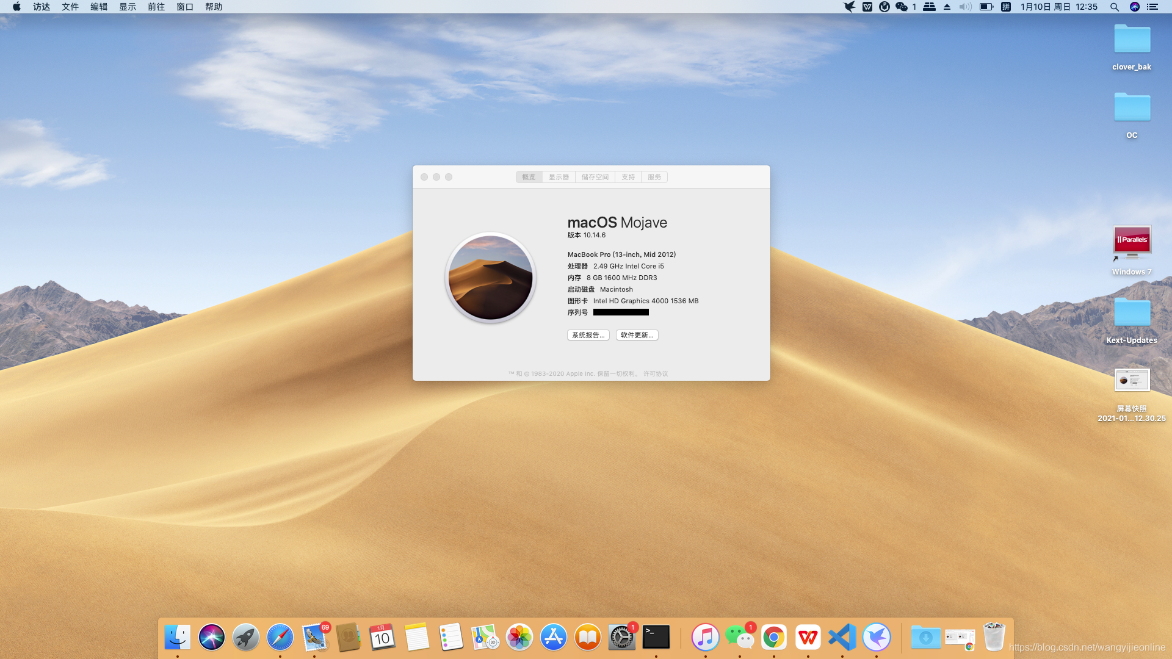Image resolution: width=1172 pixels, height=659 pixels.
Task: Open the volume control in menu bar
Action: tap(965, 7)
